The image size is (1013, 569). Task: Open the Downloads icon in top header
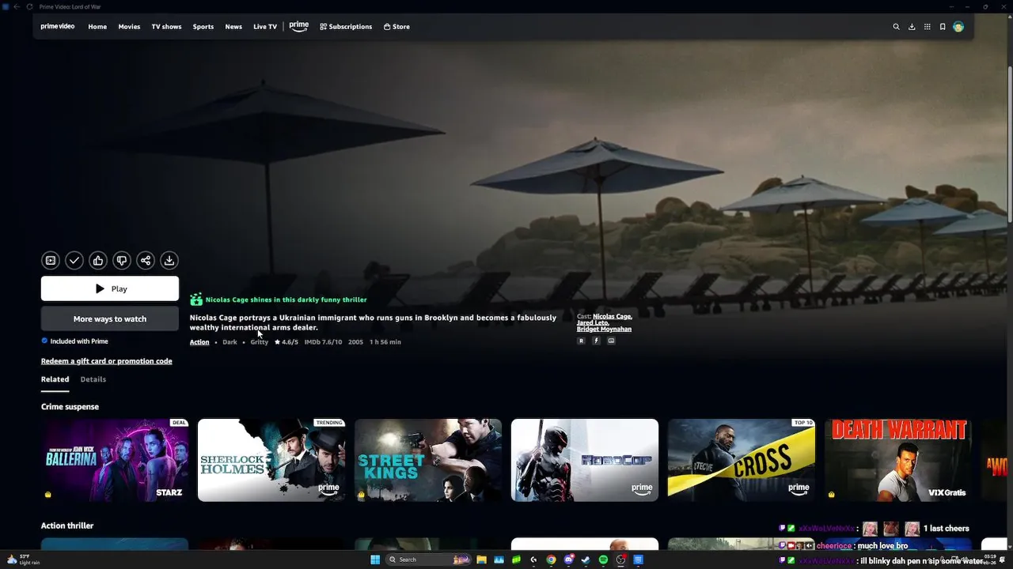tap(912, 27)
